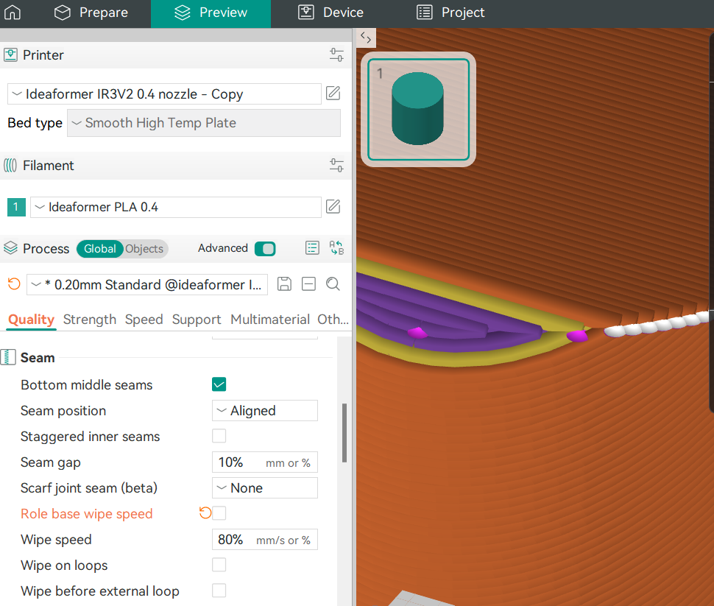Open the process preset dropdown

pyautogui.click(x=147, y=285)
